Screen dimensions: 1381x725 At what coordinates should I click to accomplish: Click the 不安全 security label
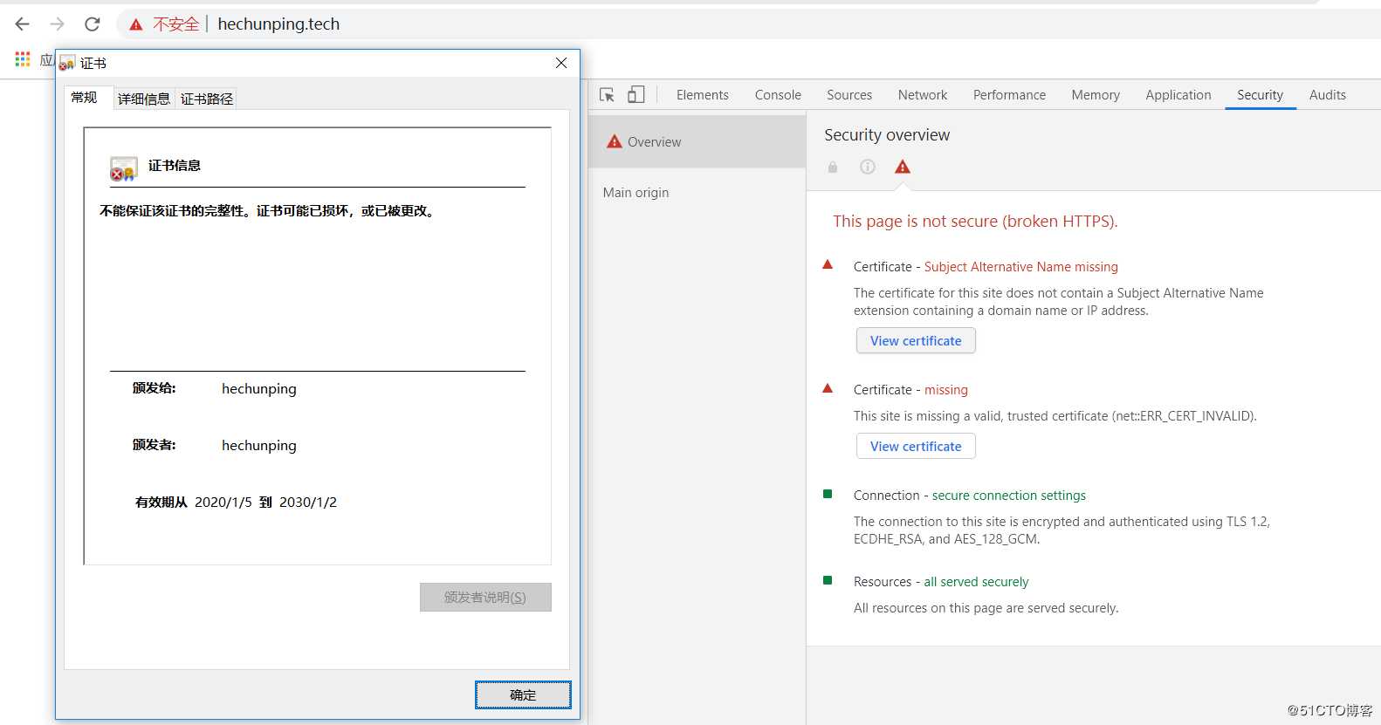click(x=176, y=24)
